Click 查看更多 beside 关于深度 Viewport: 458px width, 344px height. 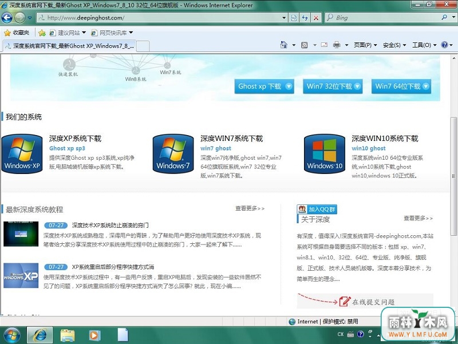pos(418,218)
